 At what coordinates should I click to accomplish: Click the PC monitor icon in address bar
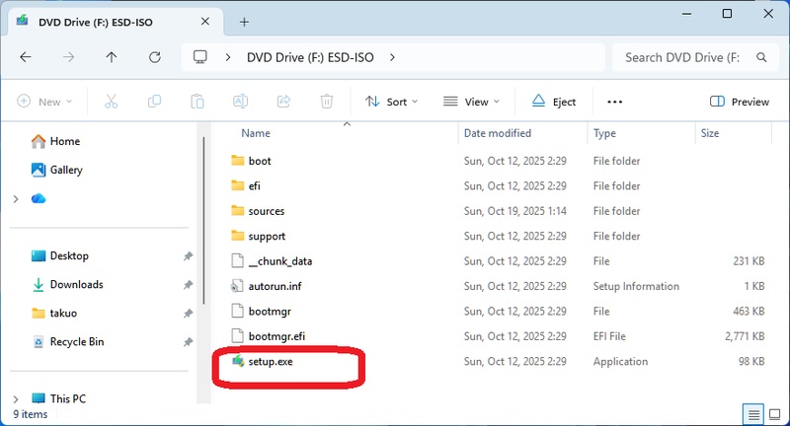click(200, 57)
